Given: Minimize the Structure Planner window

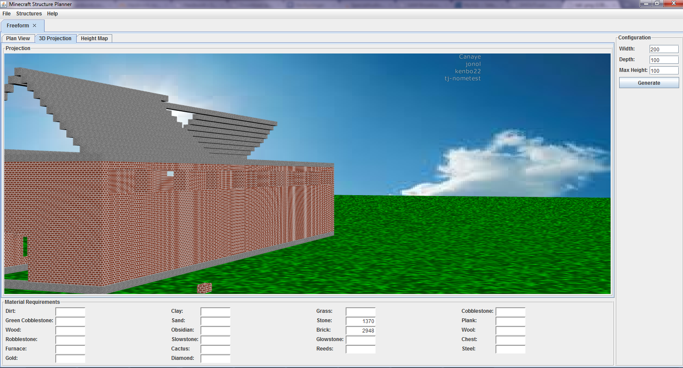Looking at the screenshot, I should [x=646, y=3].
